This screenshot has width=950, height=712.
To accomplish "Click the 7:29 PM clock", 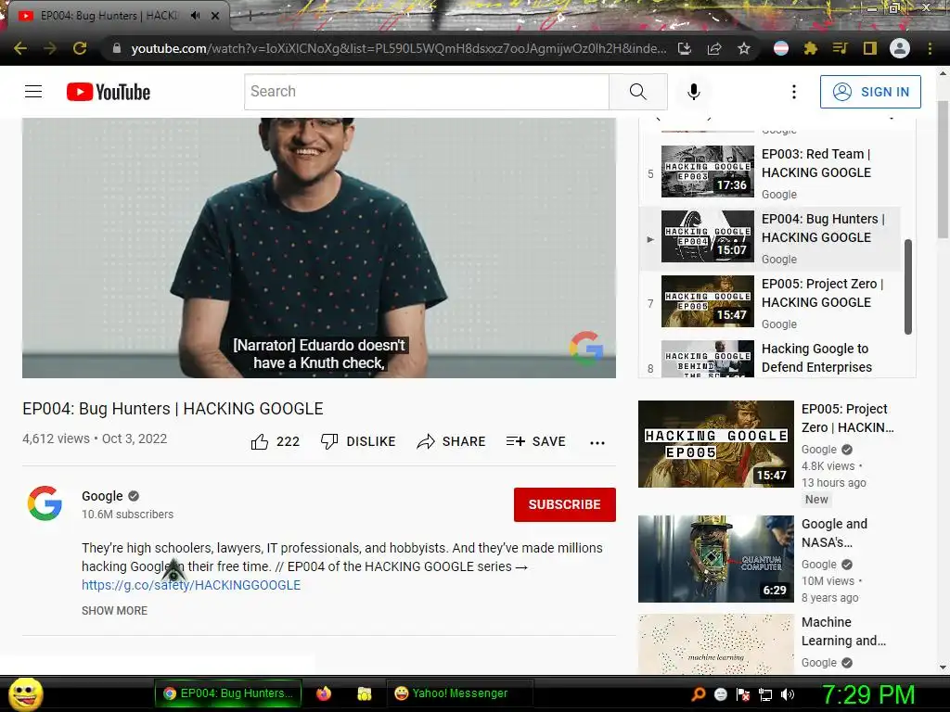I will coord(868,694).
